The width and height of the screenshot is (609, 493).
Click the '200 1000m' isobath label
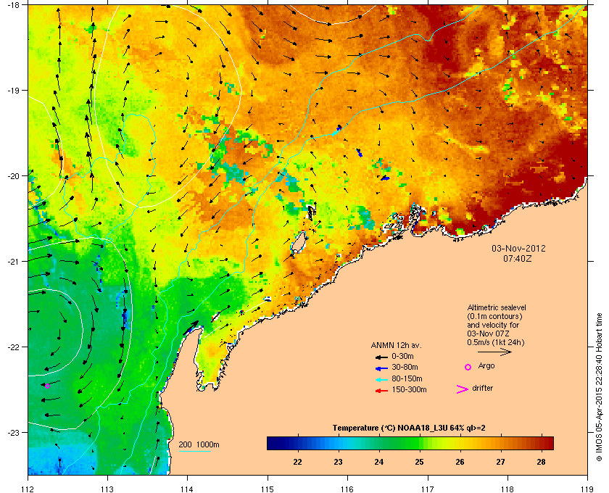199,445
